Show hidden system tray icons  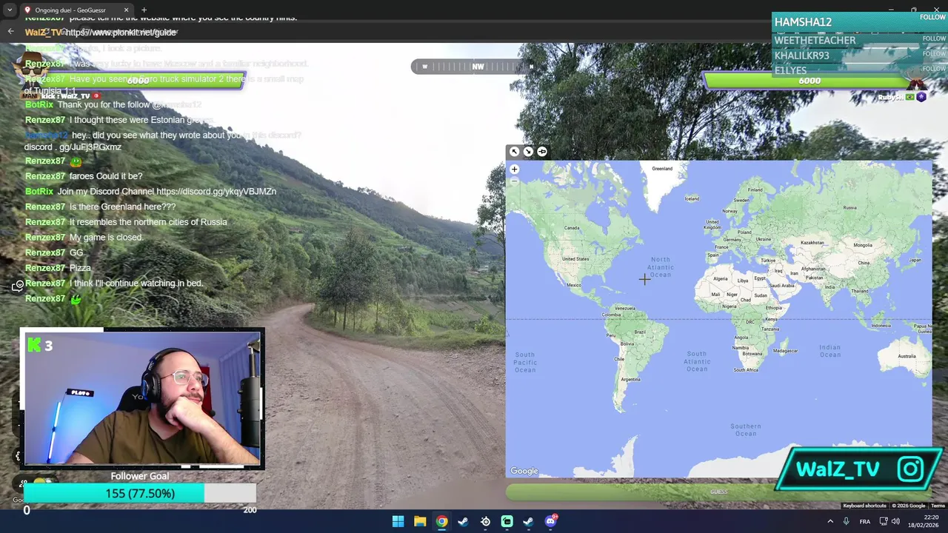point(830,521)
